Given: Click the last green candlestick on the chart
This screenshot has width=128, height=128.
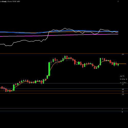Looking at the screenshot, I should click(118, 65).
